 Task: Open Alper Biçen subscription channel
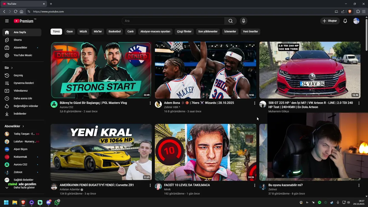point(22,149)
